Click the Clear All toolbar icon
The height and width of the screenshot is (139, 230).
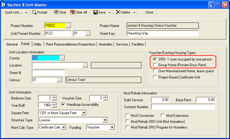(72, 12)
